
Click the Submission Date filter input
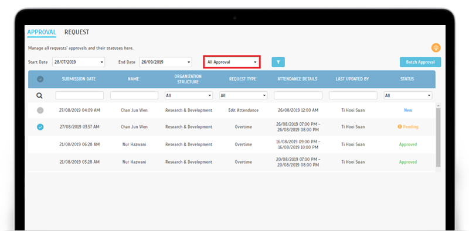(x=80, y=95)
